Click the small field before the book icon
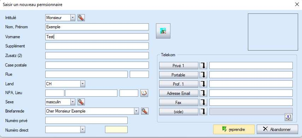This screenshot has height=138, width=302. point(129,93)
